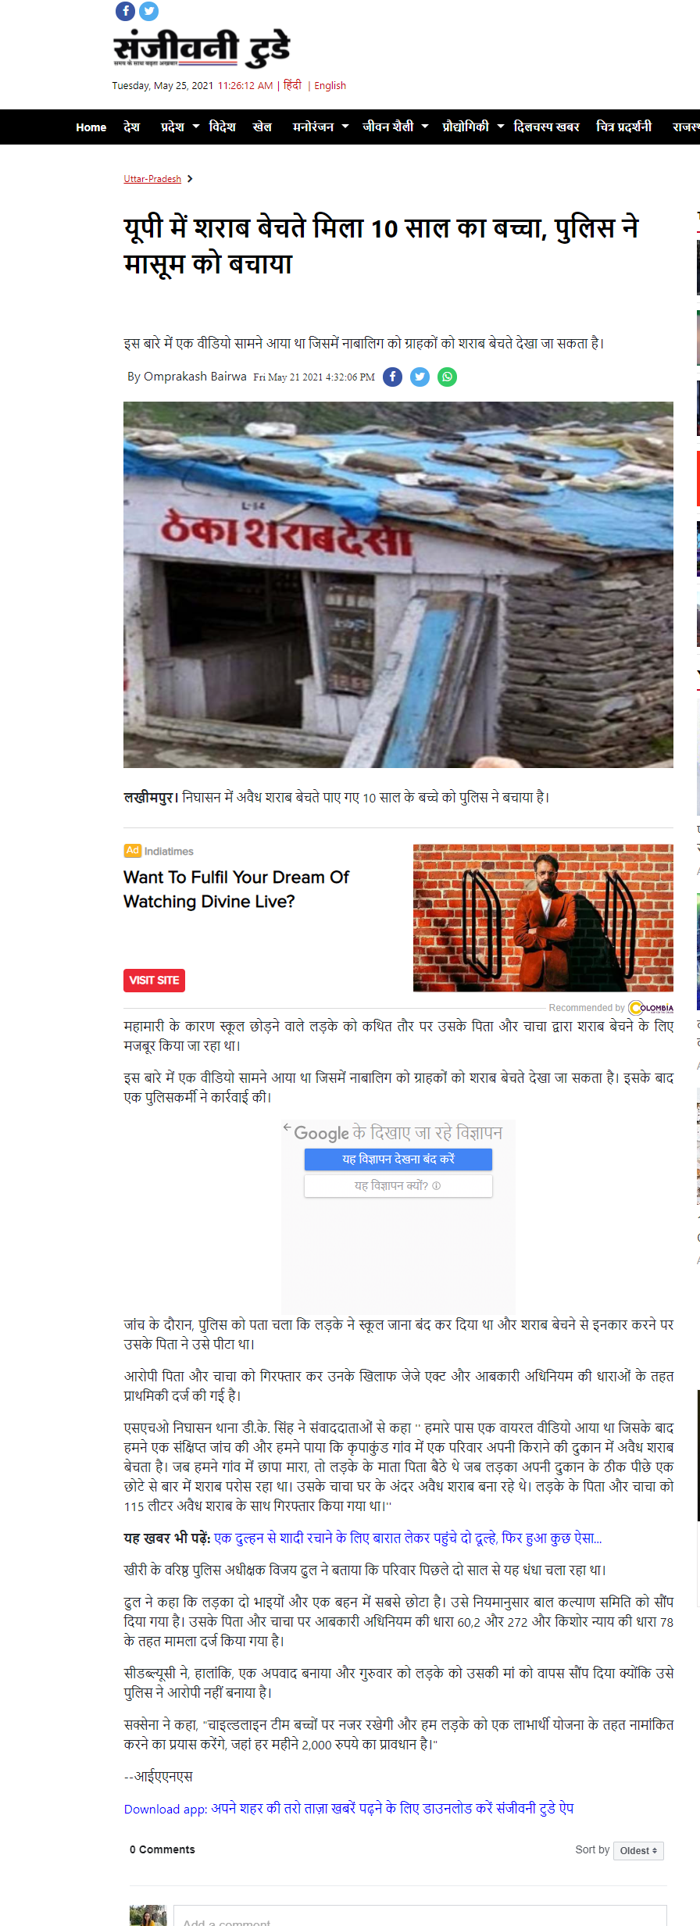The height and width of the screenshot is (1926, 700).
Task: Click the Colombia recommended-by logo
Action: coord(651,1008)
